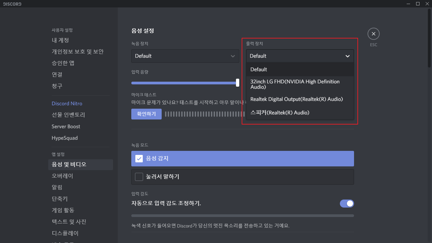
Task: Click the input sensitivity indicator bar
Action: [x=243, y=216]
